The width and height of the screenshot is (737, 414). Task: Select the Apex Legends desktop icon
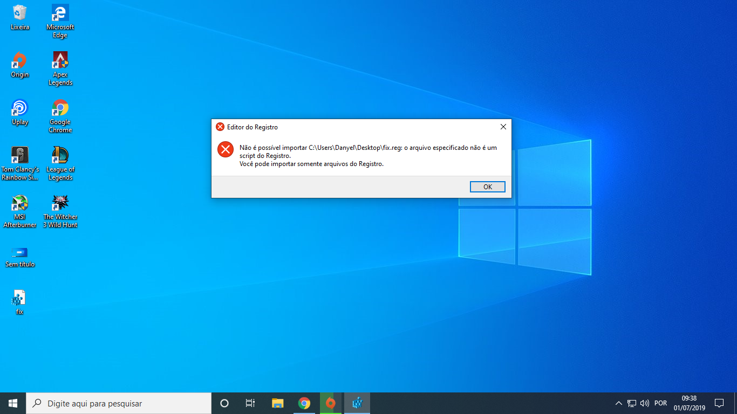pyautogui.click(x=60, y=68)
